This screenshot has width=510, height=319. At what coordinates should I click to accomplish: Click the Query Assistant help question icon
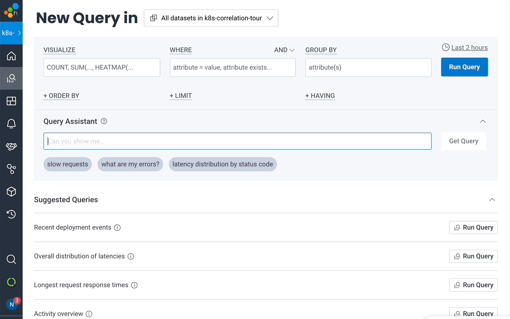pos(104,121)
